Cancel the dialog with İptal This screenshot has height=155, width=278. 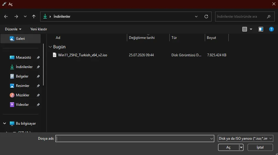(260, 147)
